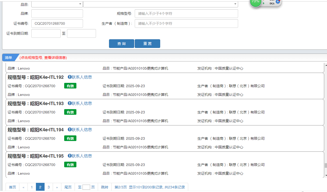The width and height of the screenshot is (327, 192).
Task: Click the green 73% circle on floating widget
Action: tap(255, 2)
